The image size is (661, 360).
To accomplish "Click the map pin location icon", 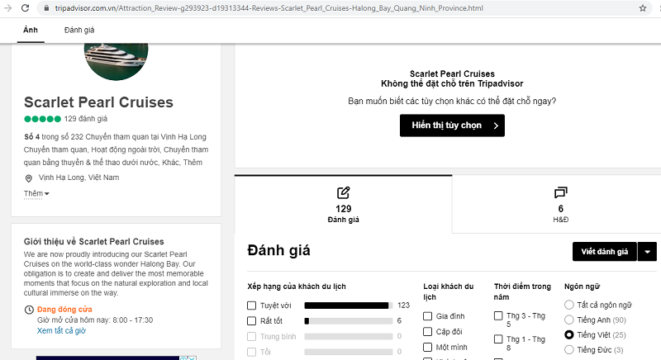I will (x=29, y=178).
